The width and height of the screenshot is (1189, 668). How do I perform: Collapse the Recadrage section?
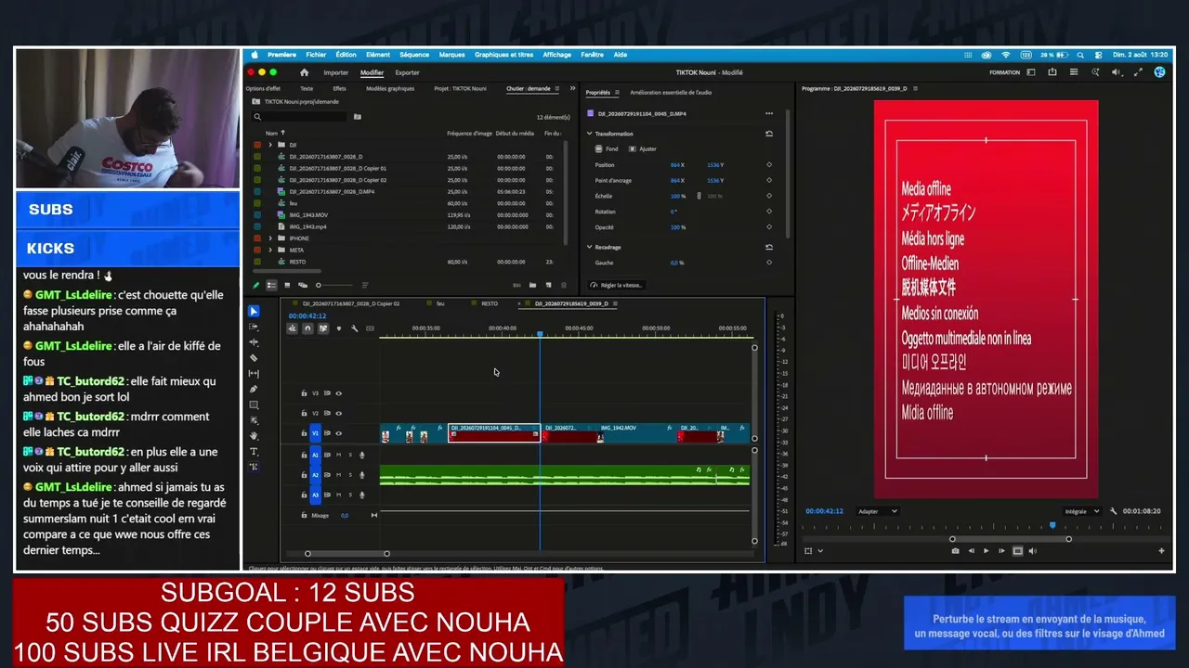[590, 247]
